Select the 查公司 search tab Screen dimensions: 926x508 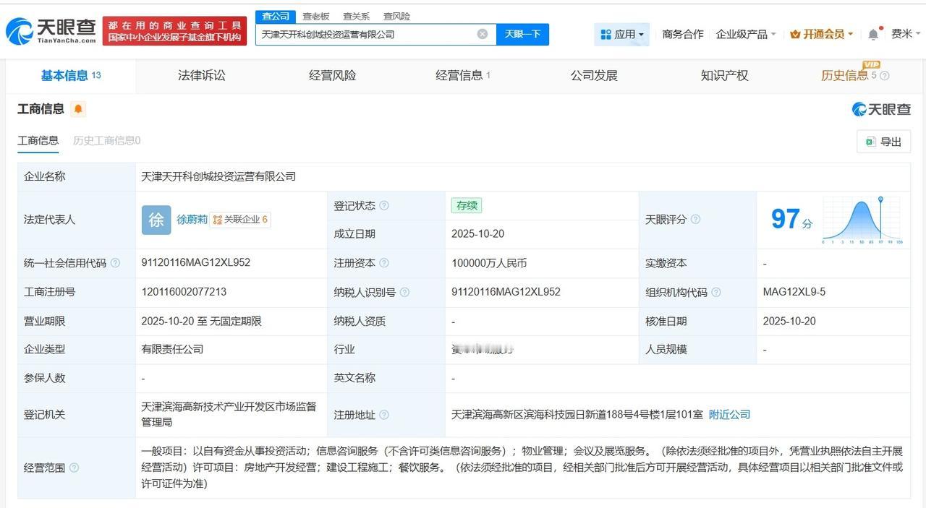276,16
